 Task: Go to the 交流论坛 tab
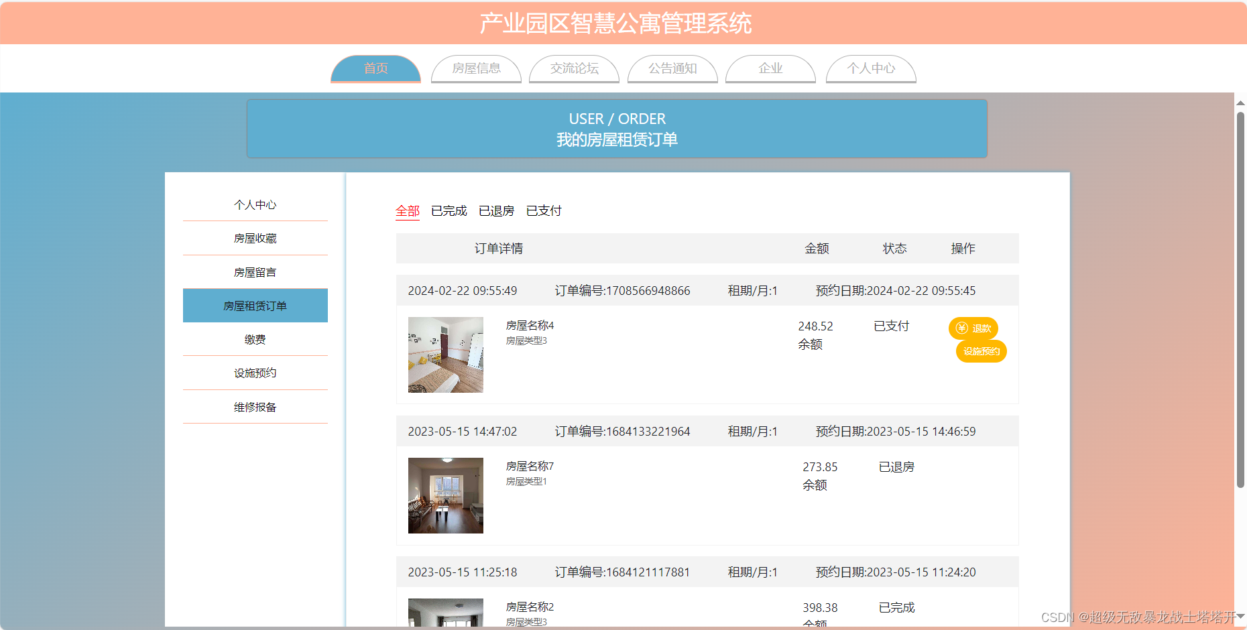574,68
